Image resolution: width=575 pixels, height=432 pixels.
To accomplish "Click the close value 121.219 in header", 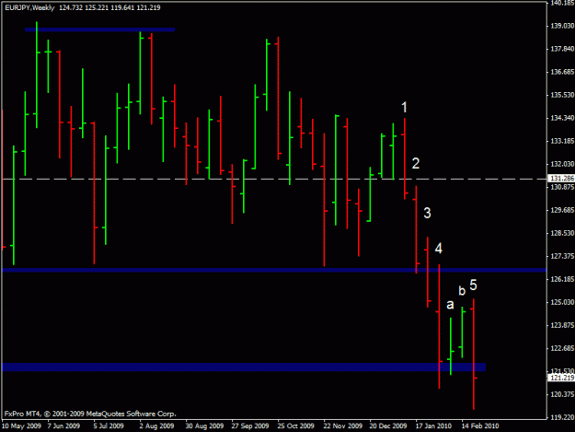I will coord(148,7).
